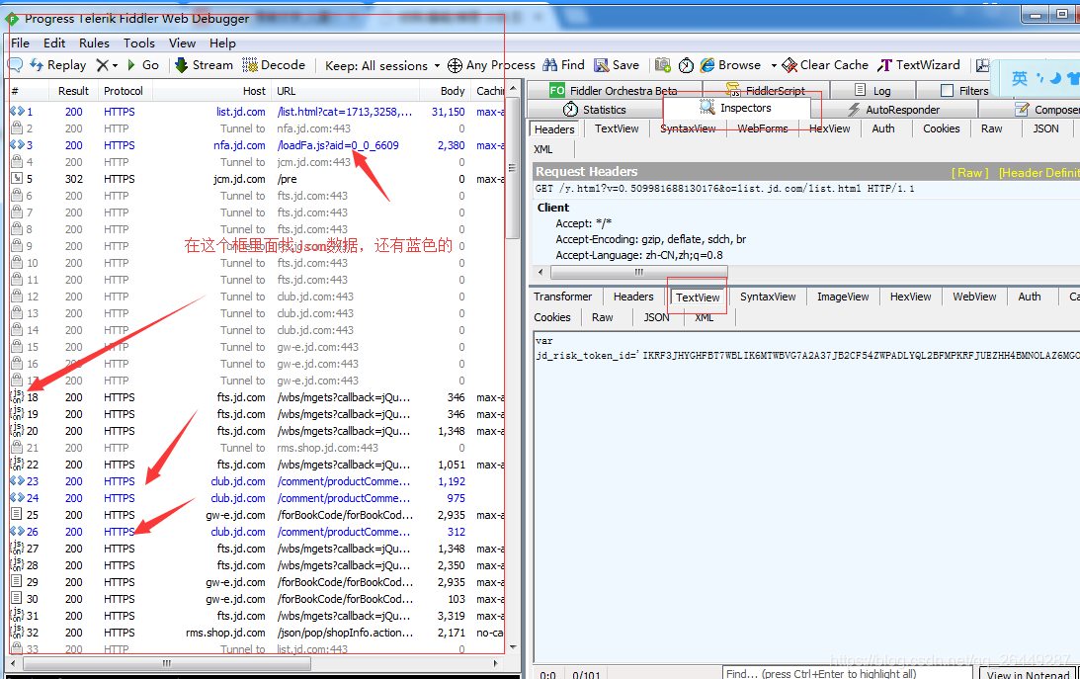Click the request headers horizontal scrollbar
Image resolution: width=1080 pixels, height=679 pixels.
tap(637, 272)
